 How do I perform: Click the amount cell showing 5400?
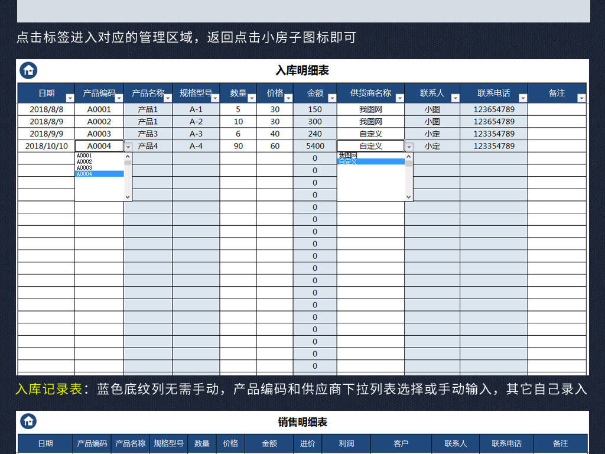(x=315, y=147)
